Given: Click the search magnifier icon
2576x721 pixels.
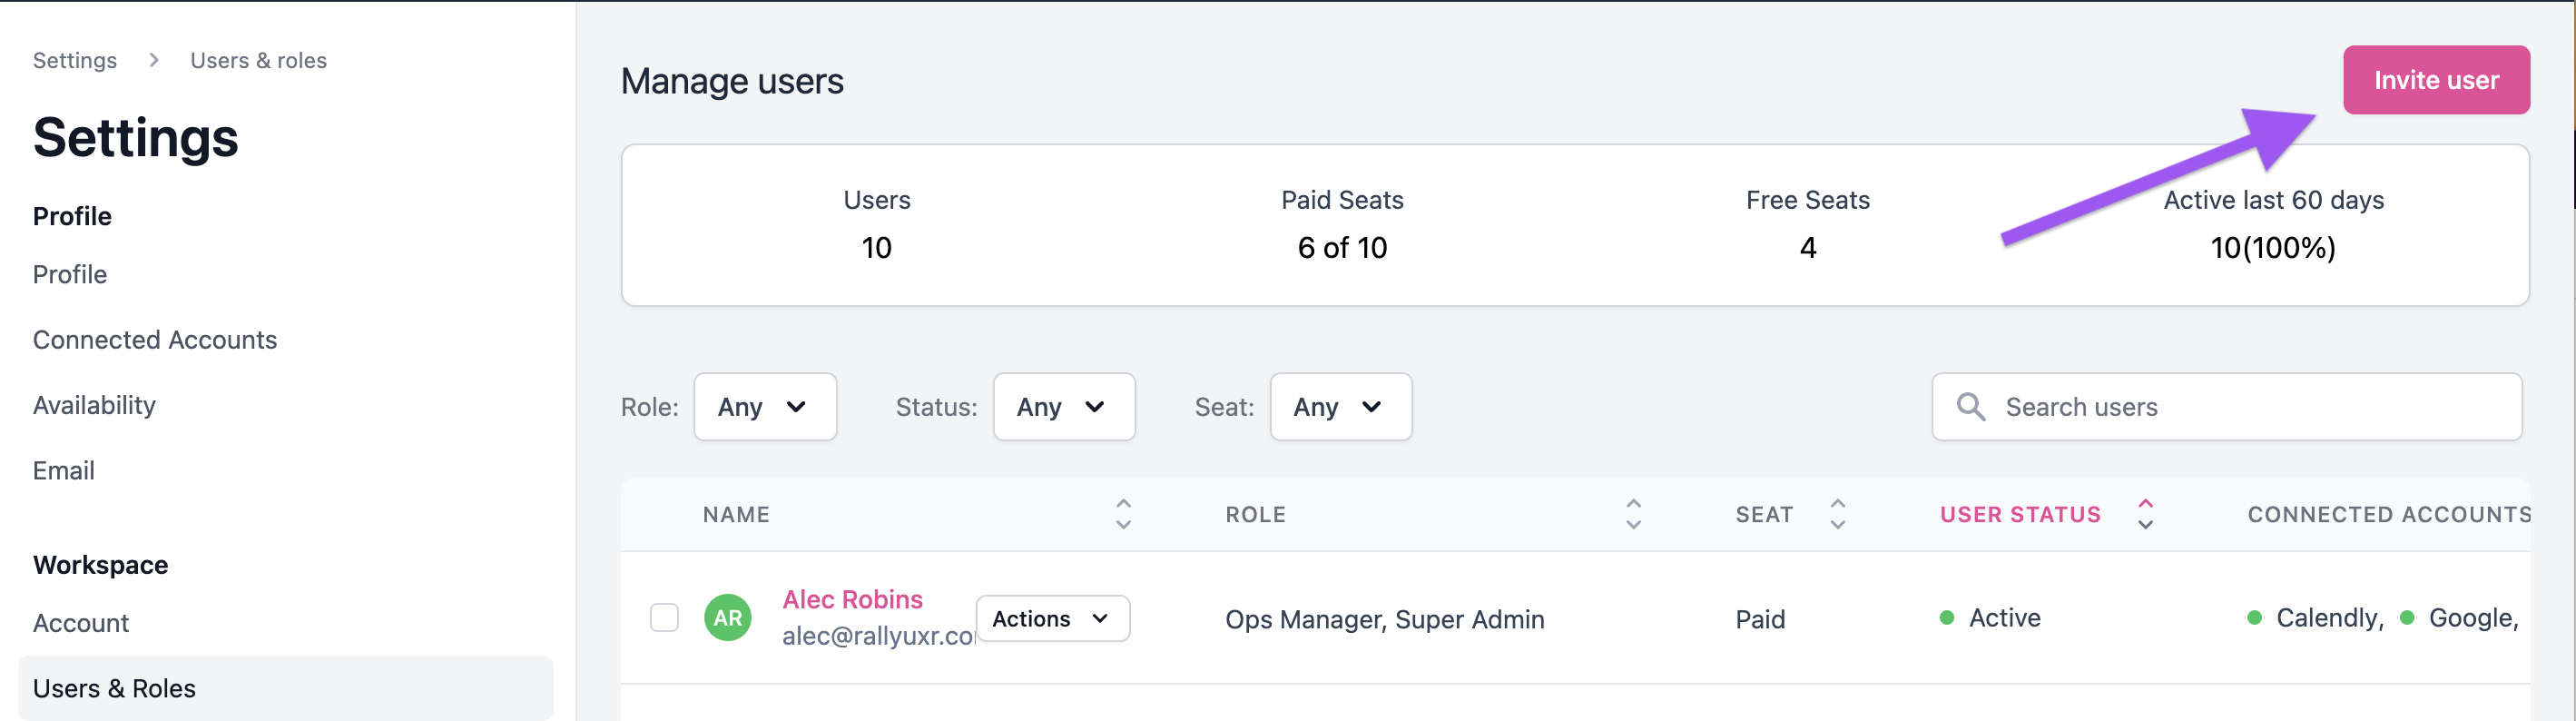Looking at the screenshot, I should point(1970,407).
